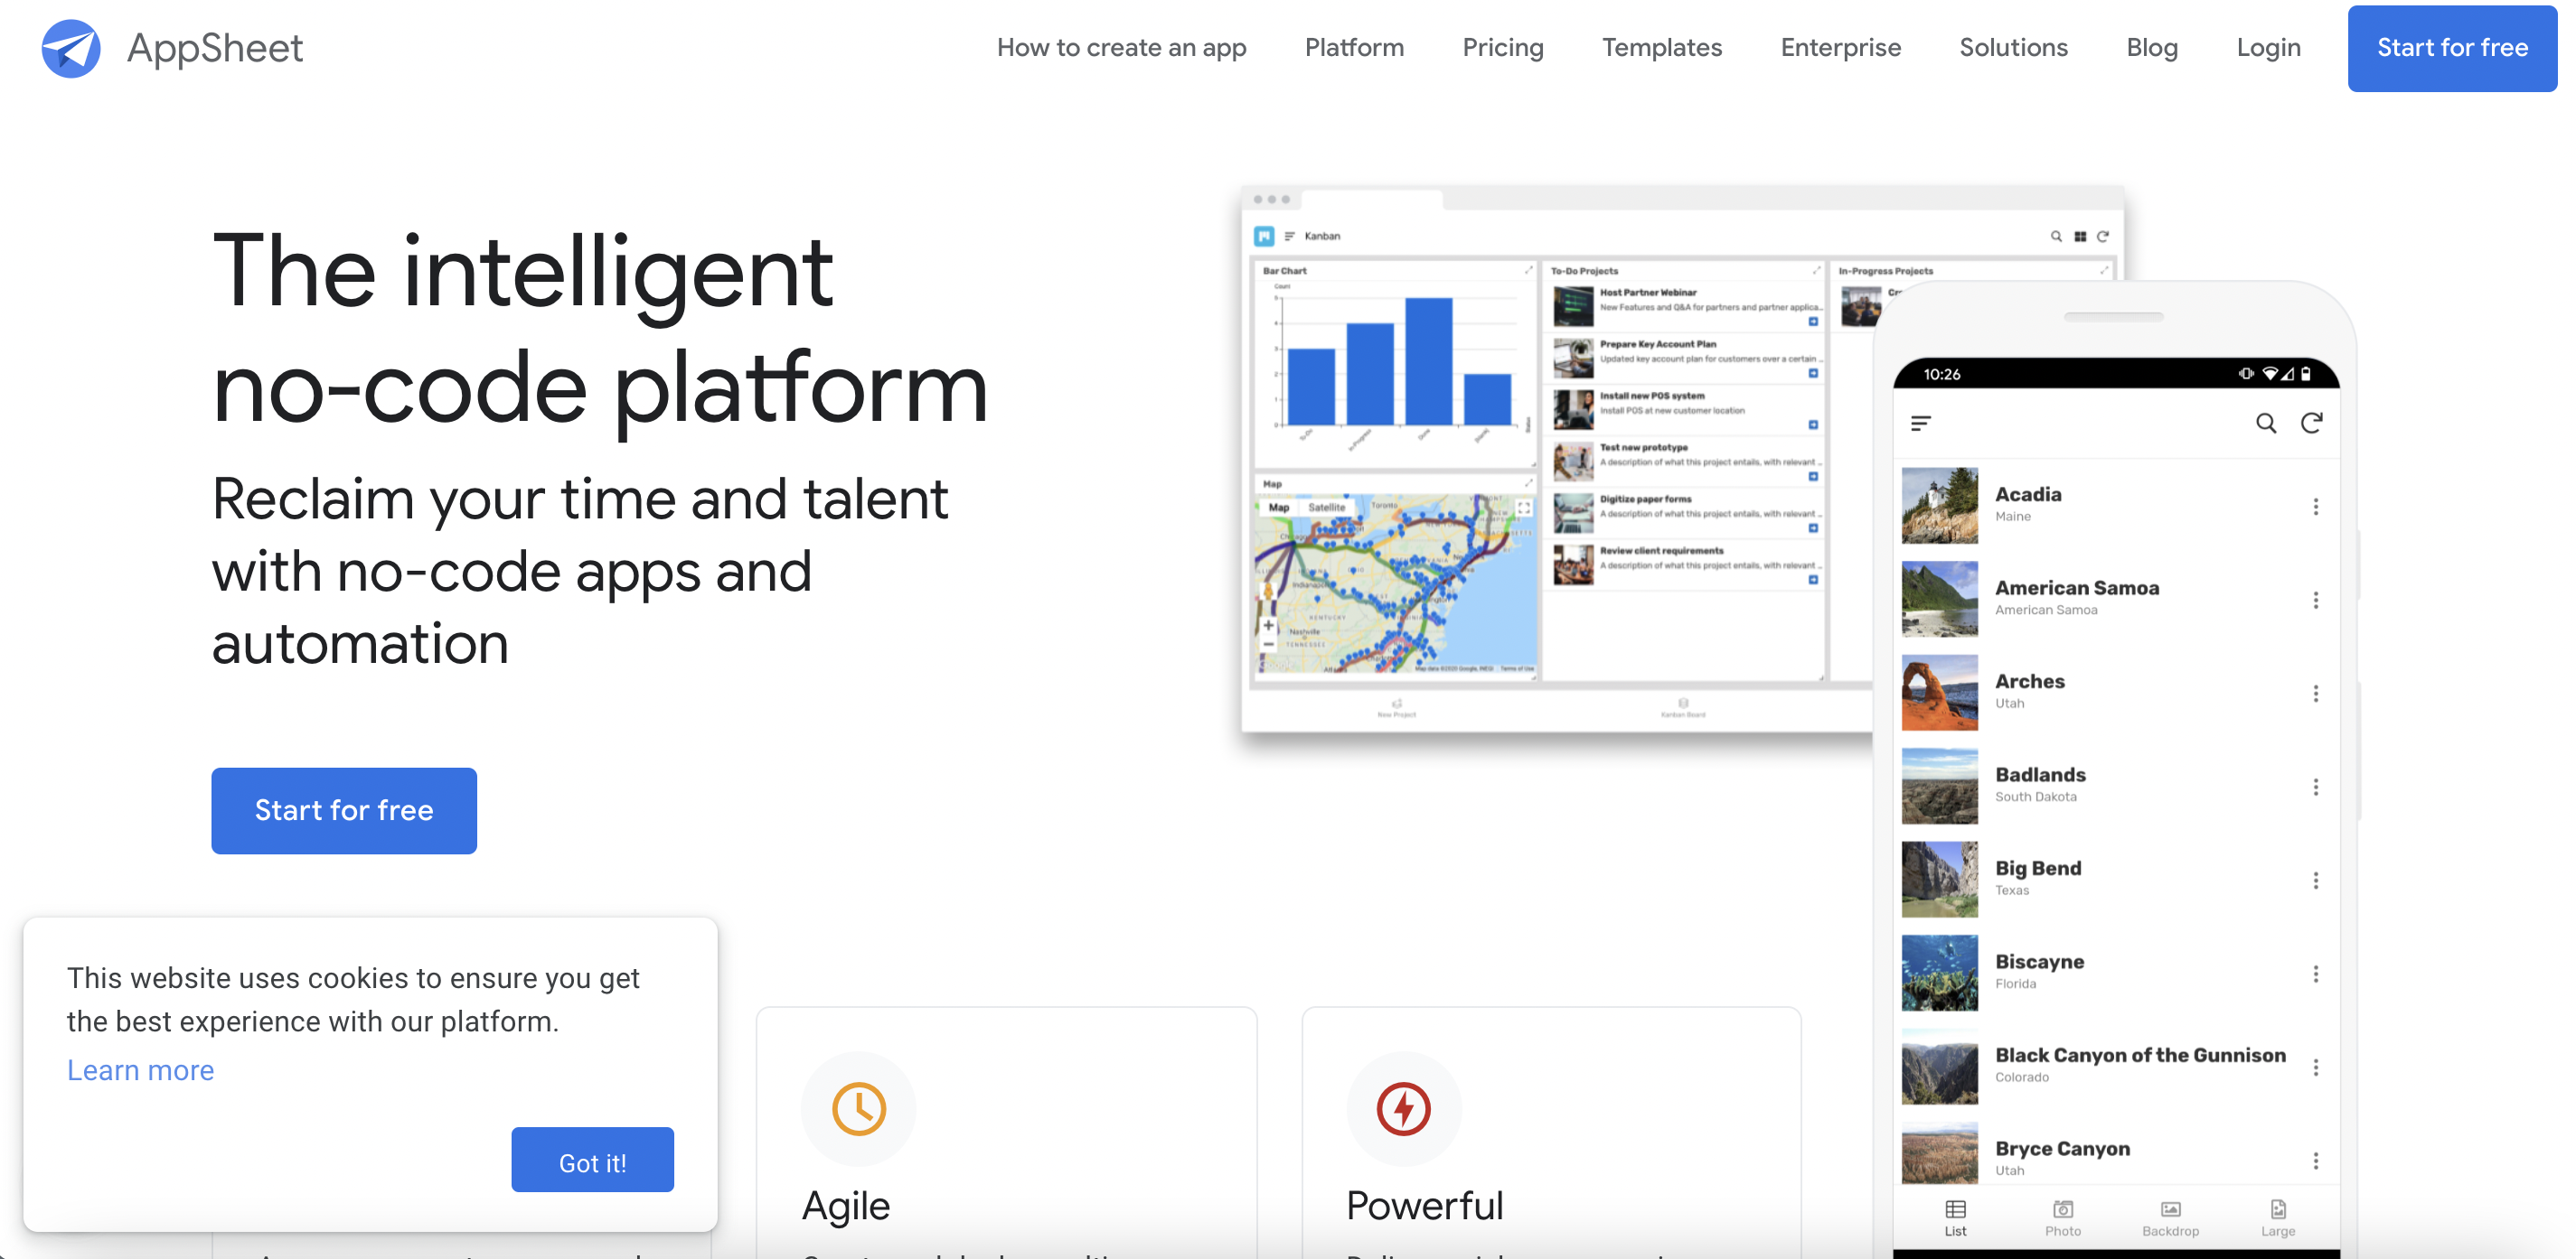Open the three-dot menu for Big Bend

click(2315, 881)
